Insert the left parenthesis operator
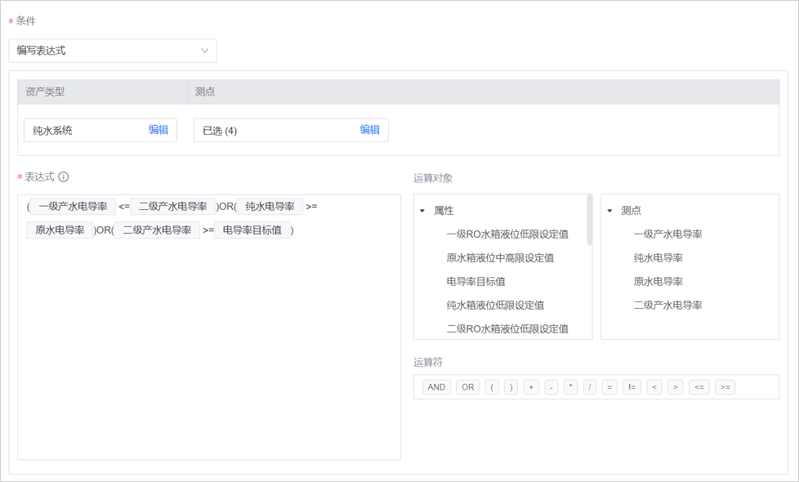This screenshot has width=799, height=482. click(x=492, y=387)
